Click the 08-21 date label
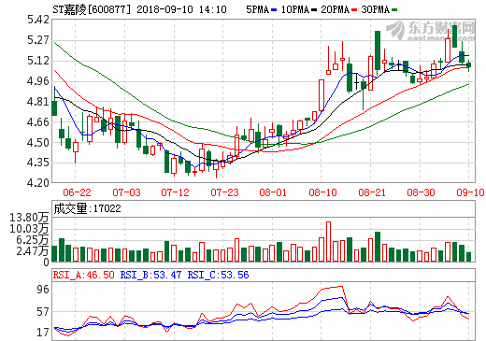Image resolution: width=486 pixels, height=341 pixels. (x=372, y=192)
